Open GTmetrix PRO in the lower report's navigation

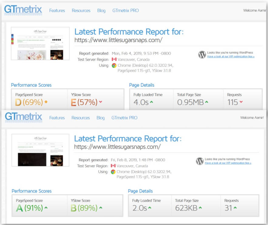pos(124,118)
